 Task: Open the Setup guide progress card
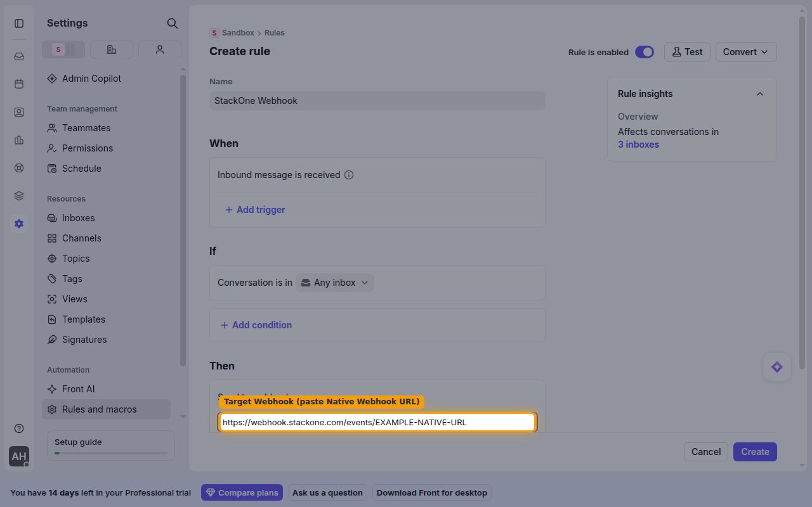coord(111,446)
